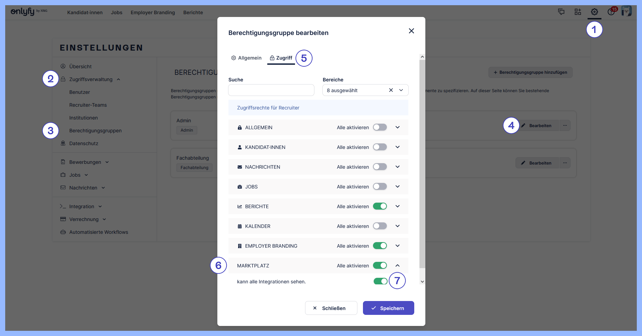The height and width of the screenshot is (336, 642).
Task: Toggle off 'kann alle Integrationen sehen'
Action: pos(380,281)
